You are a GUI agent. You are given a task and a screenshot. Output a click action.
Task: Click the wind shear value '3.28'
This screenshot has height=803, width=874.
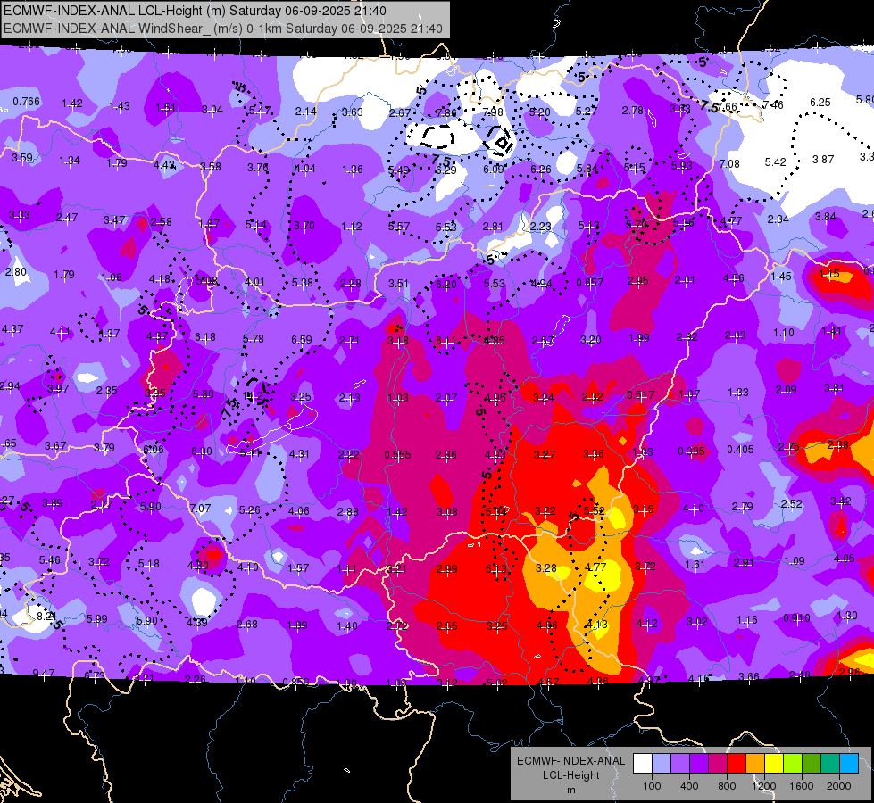tap(546, 567)
